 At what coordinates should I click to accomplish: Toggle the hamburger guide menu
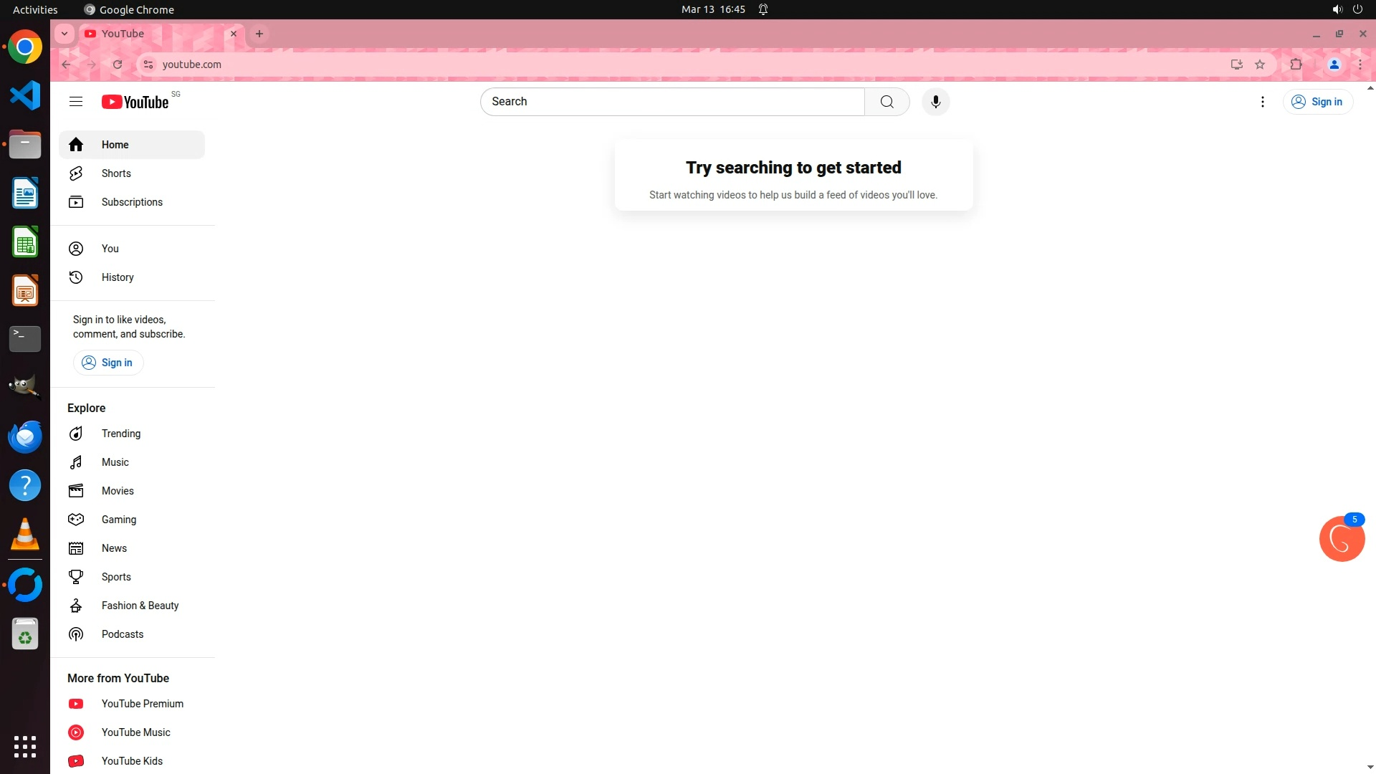click(76, 102)
